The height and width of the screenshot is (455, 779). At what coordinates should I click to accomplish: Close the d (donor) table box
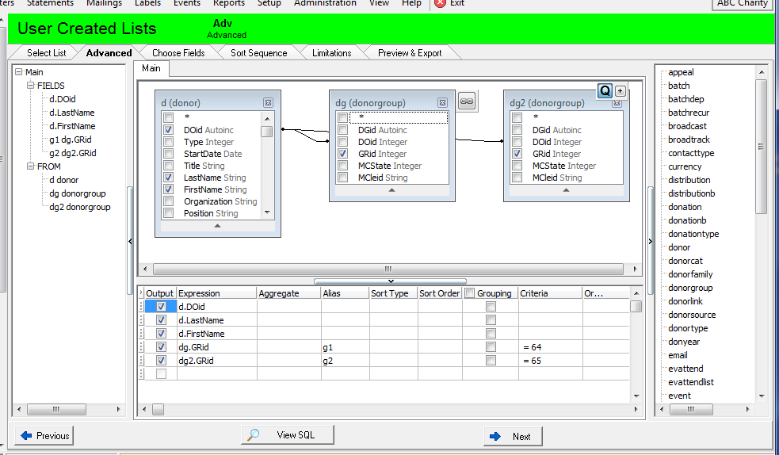tap(268, 103)
